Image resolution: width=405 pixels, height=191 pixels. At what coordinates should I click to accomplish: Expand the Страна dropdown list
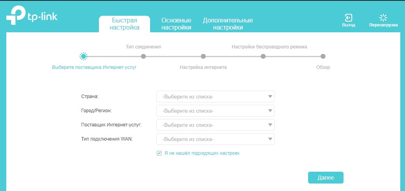coord(216,97)
